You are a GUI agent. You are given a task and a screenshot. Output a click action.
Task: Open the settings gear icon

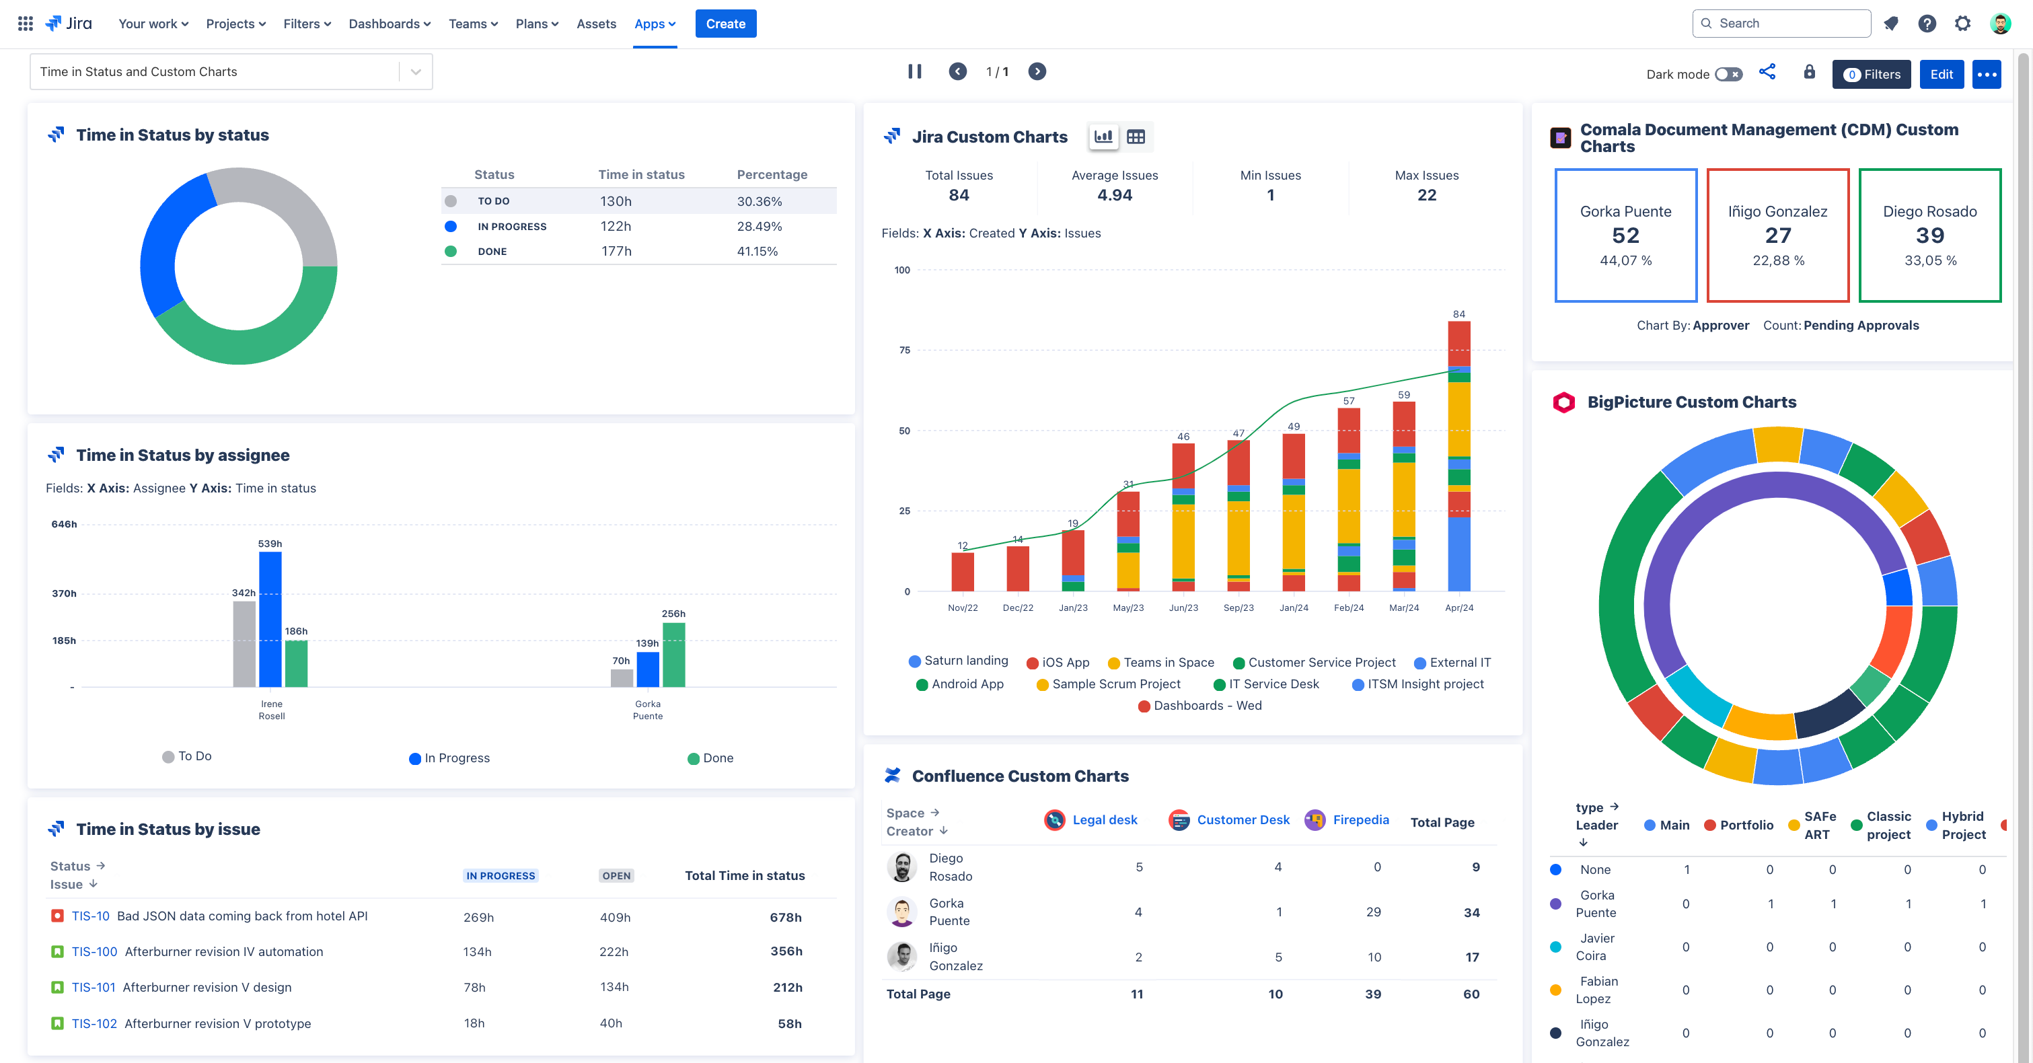click(1963, 24)
